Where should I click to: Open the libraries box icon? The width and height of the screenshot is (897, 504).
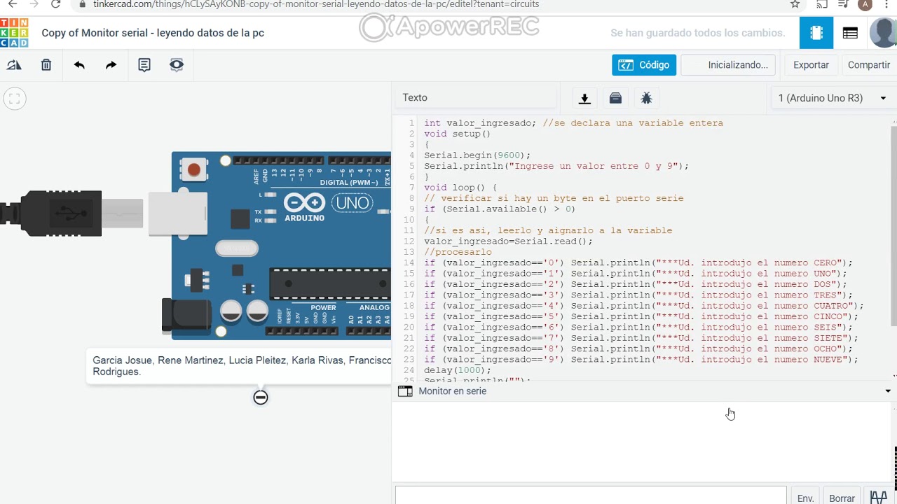pos(615,98)
